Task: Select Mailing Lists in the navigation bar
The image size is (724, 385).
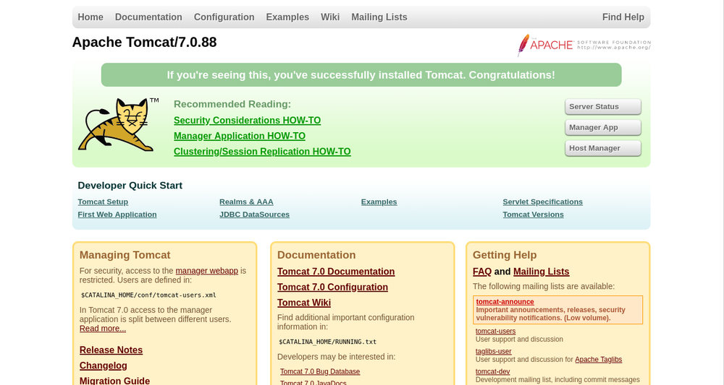Action: pos(379,17)
